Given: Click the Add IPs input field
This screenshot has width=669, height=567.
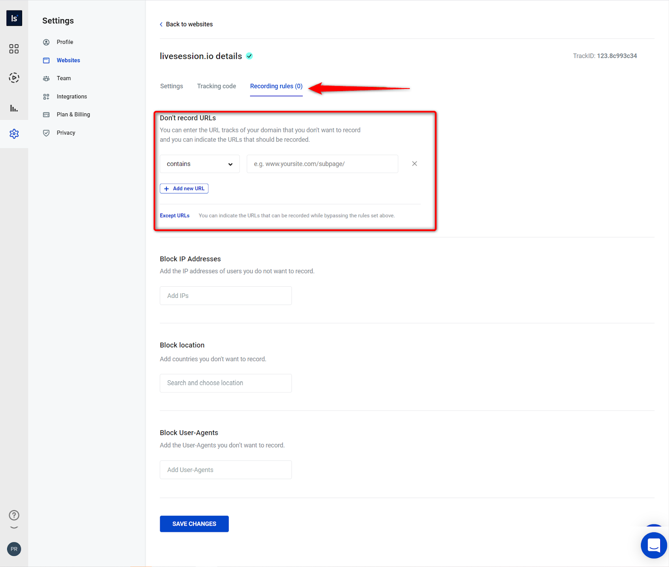Looking at the screenshot, I should [225, 295].
